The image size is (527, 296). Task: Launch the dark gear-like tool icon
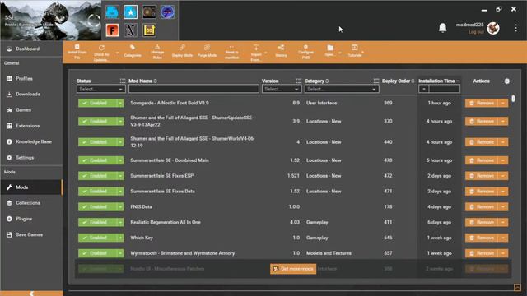[149, 12]
